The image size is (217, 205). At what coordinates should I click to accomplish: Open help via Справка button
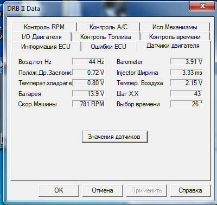pyautogui.click(x=190, y=190)
